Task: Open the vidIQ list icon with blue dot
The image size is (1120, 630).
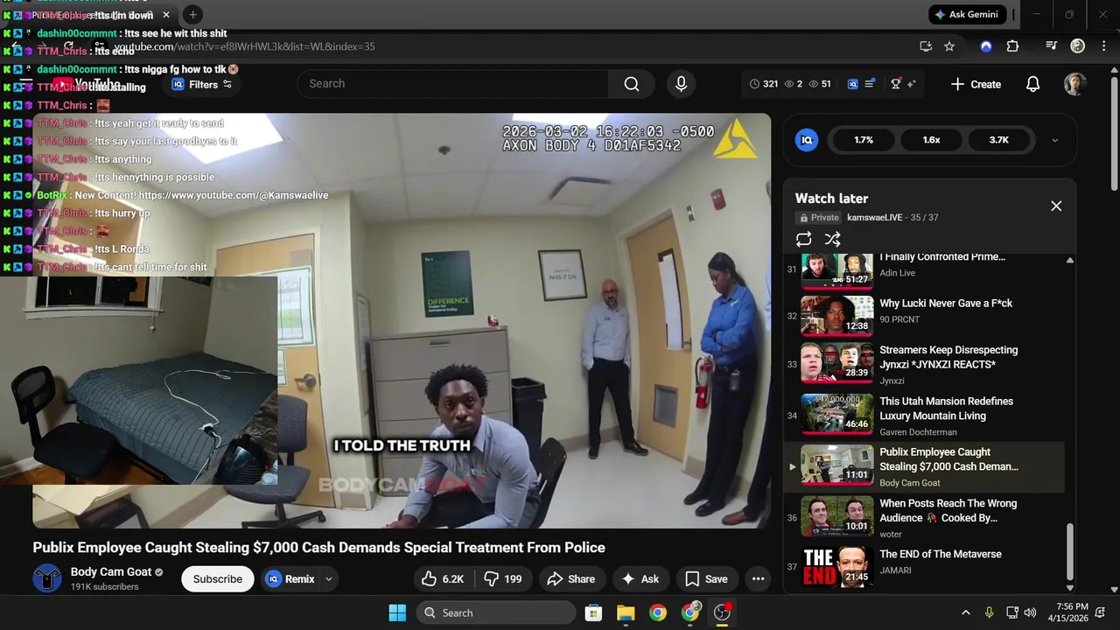Action: point(870,84)
